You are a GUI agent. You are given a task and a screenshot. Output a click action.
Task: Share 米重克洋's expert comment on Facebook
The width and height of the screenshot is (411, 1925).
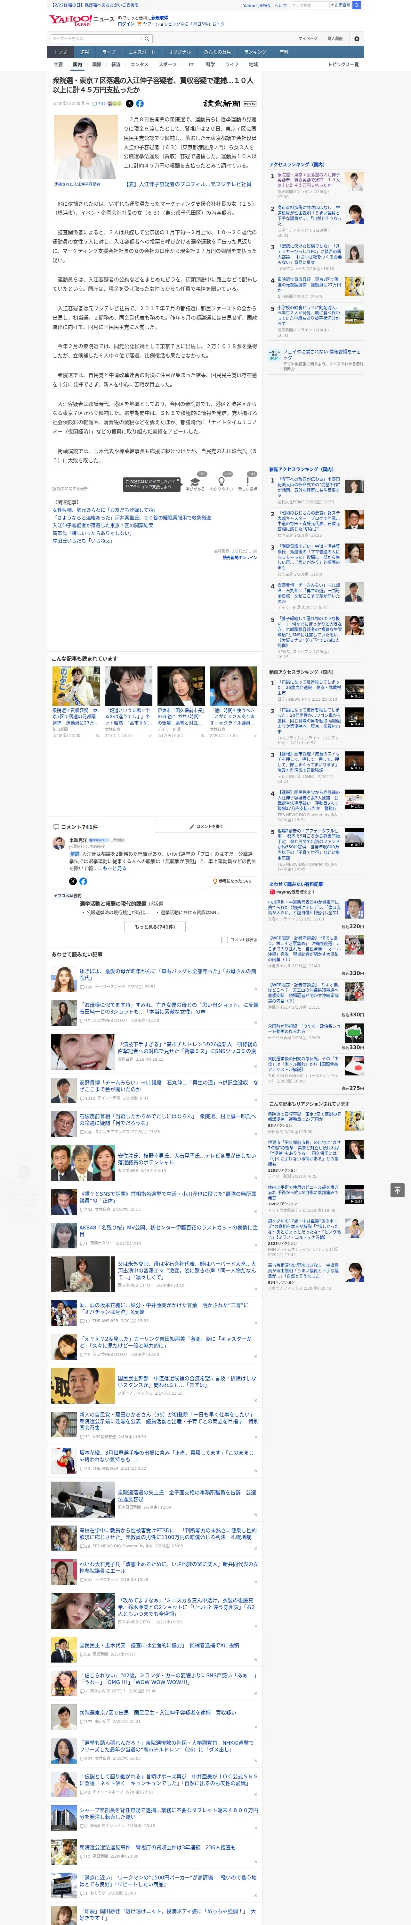click(83, 881)
